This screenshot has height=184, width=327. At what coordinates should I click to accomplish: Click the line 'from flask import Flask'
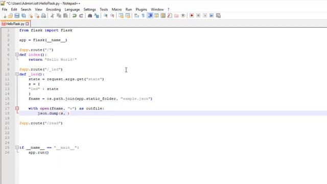[x=45, y=30]
